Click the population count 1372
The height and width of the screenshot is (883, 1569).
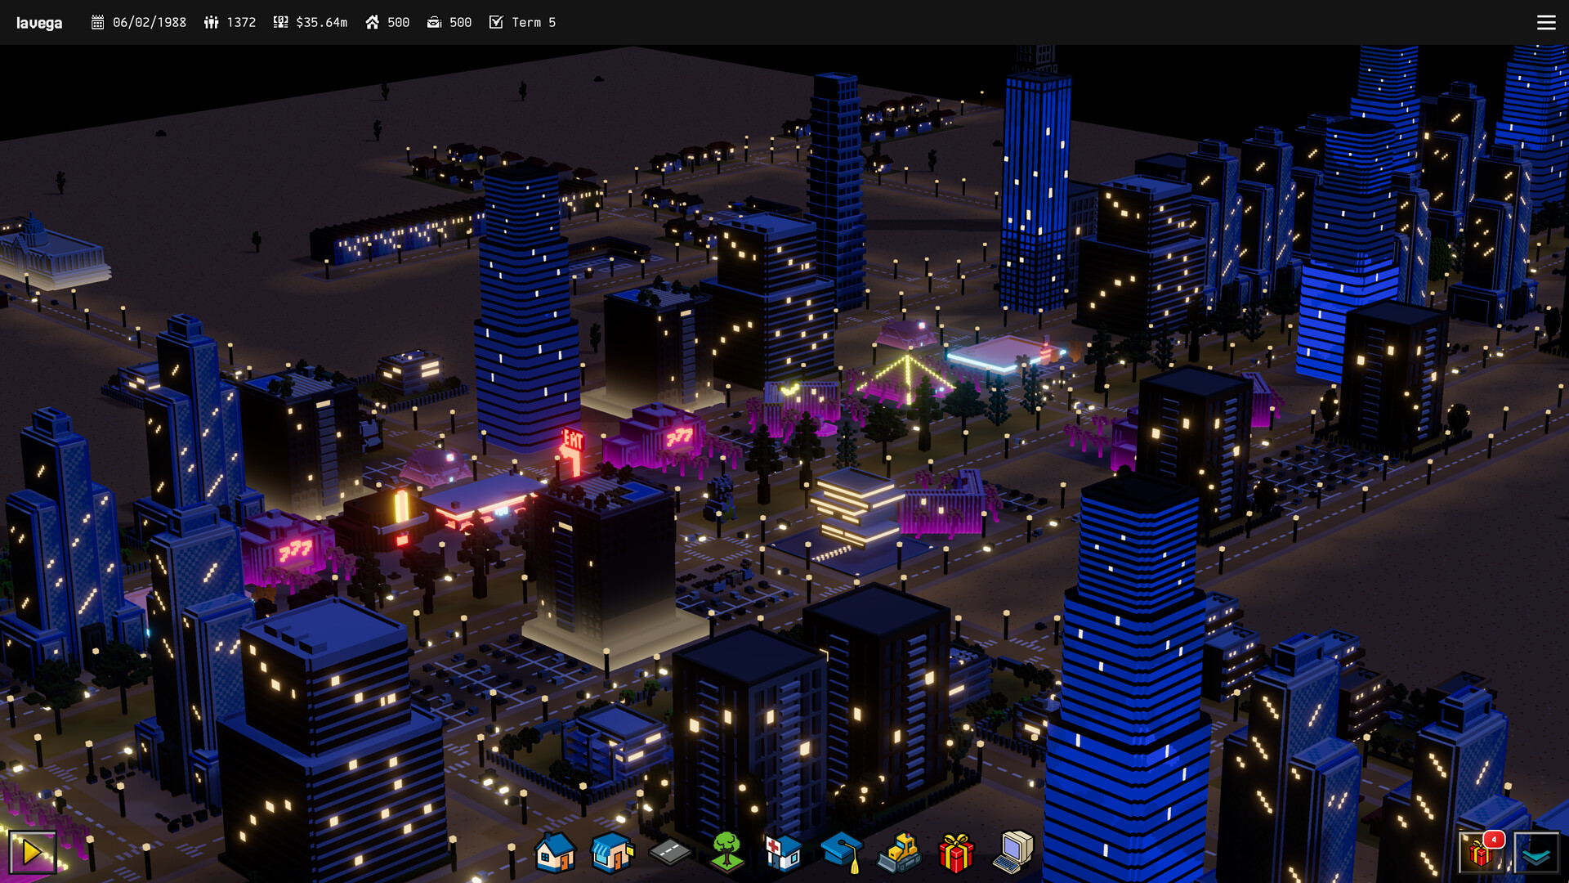[241, 22]
